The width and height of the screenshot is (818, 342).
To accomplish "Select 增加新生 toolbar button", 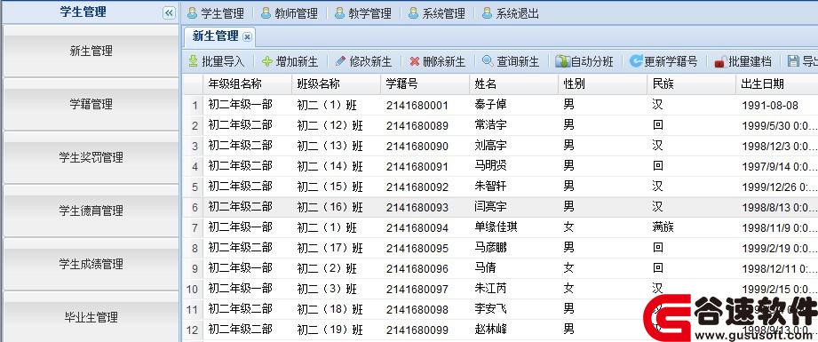I will click(290, 61).
